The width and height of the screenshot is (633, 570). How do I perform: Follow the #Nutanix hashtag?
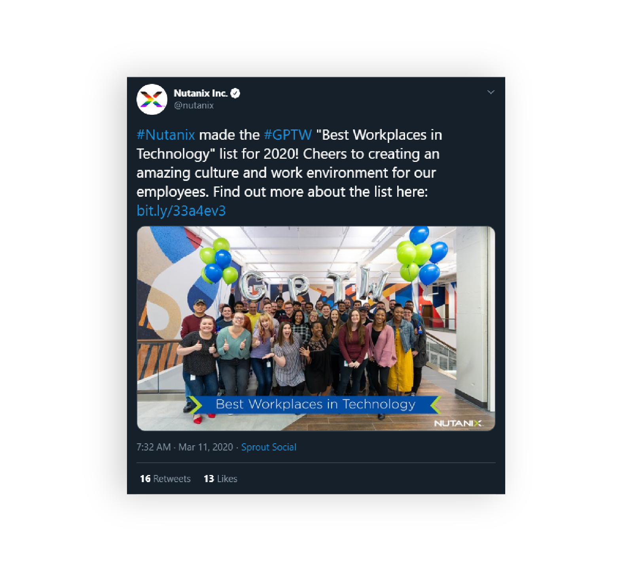click(x=166, y=135)
